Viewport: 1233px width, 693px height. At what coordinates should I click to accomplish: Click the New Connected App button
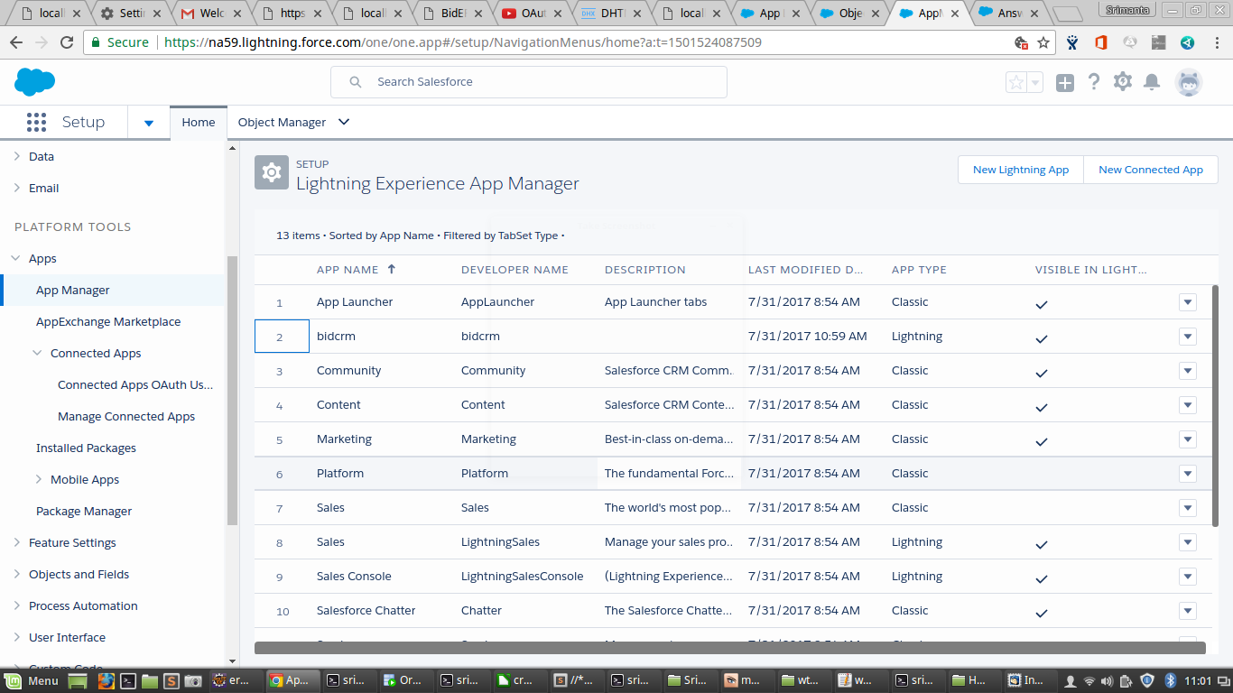[x=1151, y=170]
